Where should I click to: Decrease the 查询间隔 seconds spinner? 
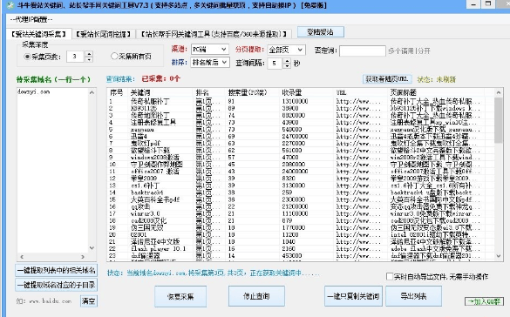(x=287, y=65)
